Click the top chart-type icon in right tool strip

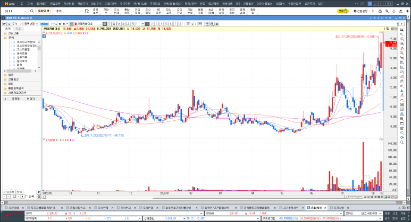click(402, 30)
